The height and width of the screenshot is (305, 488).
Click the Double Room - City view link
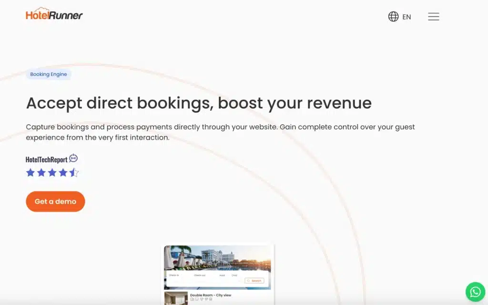pyautogui.click(x=210, y=295)
